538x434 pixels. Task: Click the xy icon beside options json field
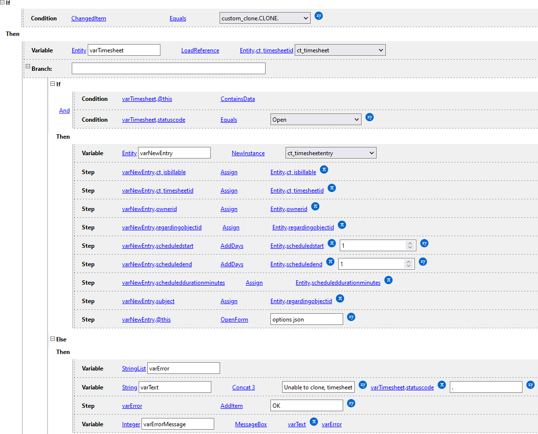[351, 317]
